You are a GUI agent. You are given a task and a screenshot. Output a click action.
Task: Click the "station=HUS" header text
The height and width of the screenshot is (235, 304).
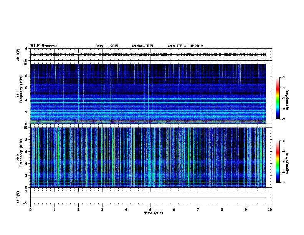(x=142, y=46)
